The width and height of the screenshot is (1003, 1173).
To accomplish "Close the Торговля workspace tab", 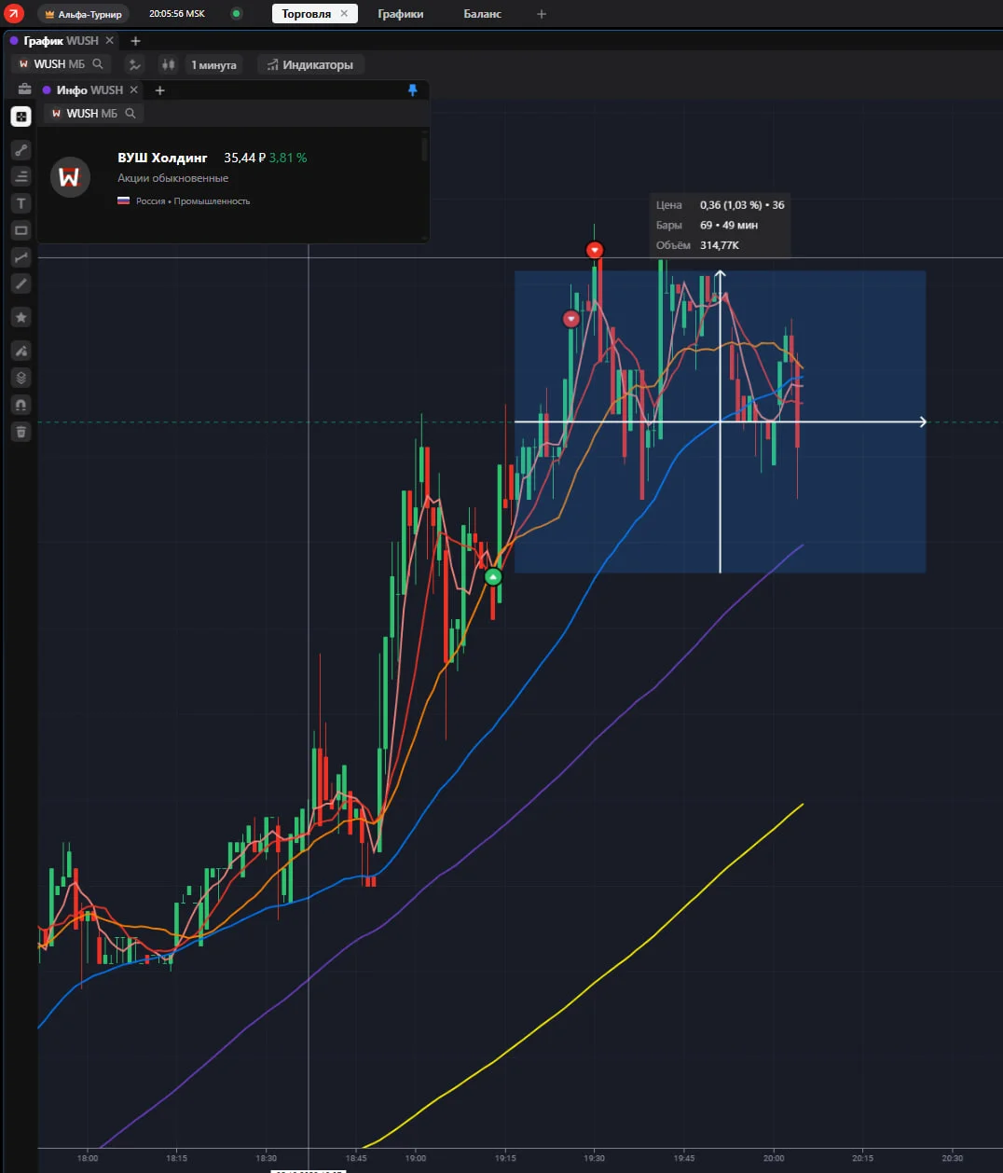I will [x=344, y=14].
